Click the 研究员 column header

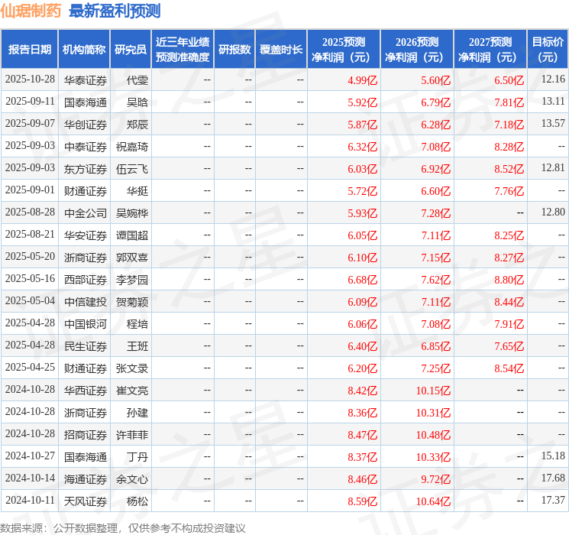pyautogui.click(x=131, y=50)
